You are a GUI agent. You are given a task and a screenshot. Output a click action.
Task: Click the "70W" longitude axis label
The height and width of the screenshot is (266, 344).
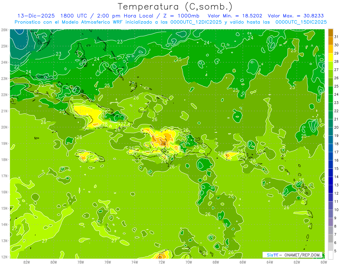click(x=189, y=262)
